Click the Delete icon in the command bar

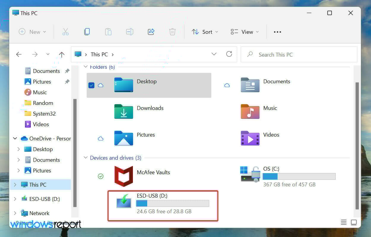pyautogui.click(x=172, y=32)
